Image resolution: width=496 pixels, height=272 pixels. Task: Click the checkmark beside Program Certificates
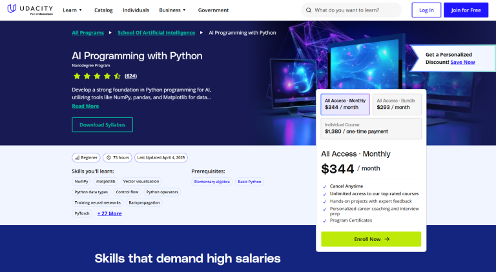[324, 220]
